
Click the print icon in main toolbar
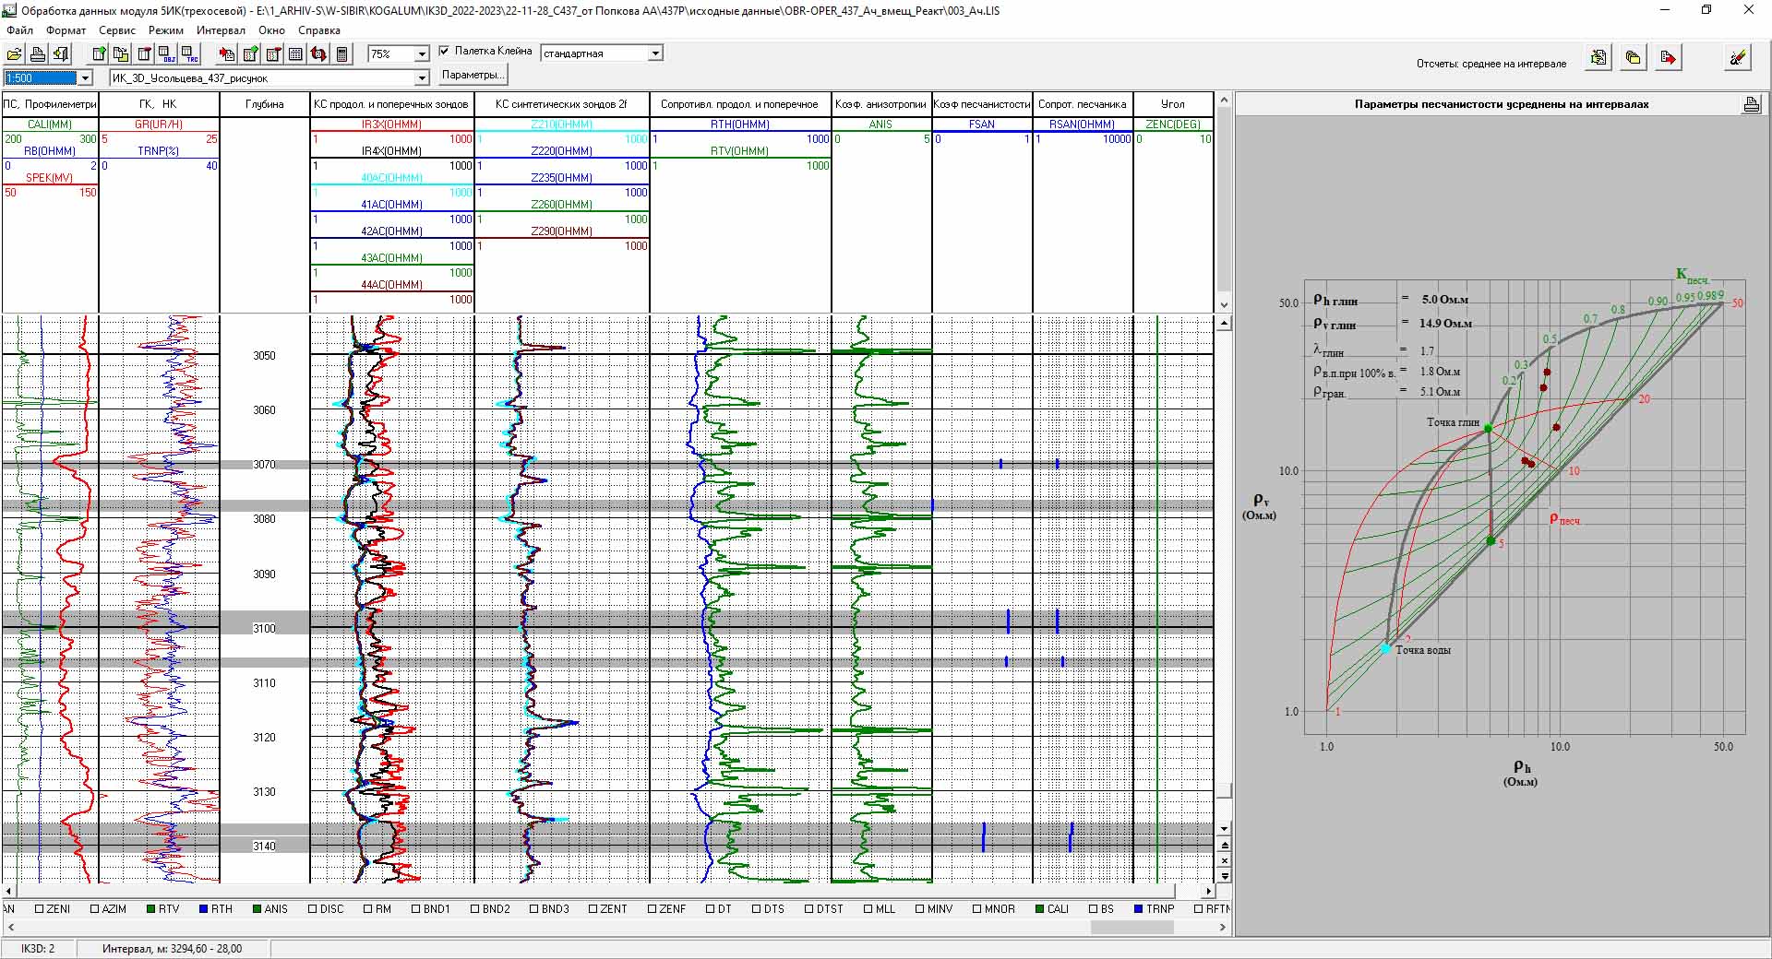pyautogui.click(x=38, y=54)
